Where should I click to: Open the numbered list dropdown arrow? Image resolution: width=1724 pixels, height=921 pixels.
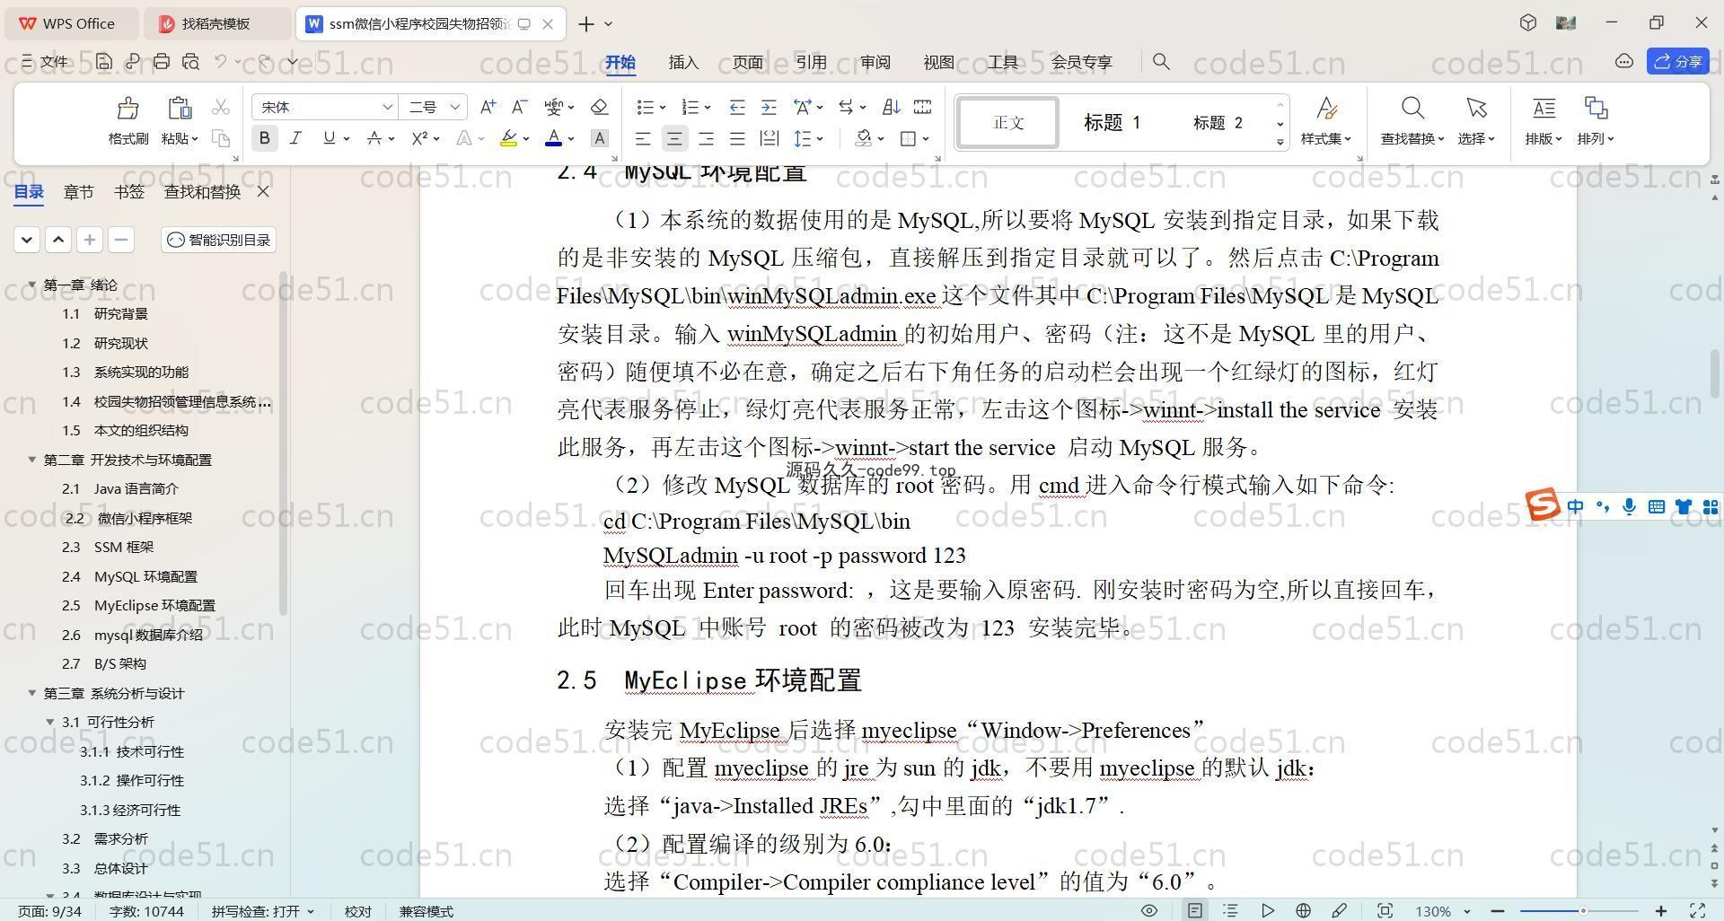[708, 108]
